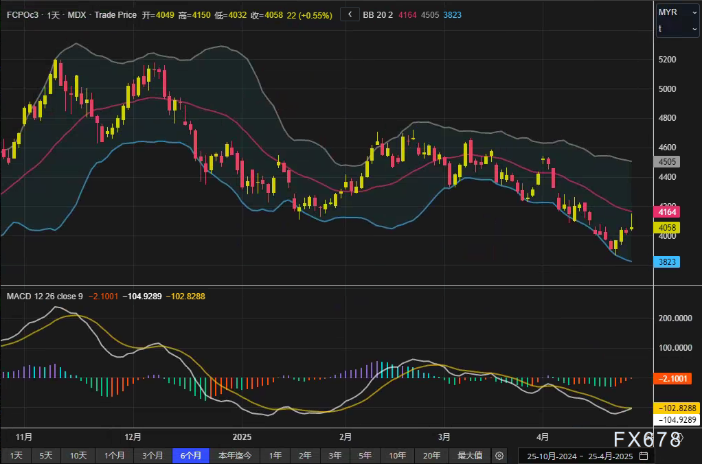Image resolution: width=702 pixels, height=464 pixels.
Task: Click the date range 25-10月-2024 field
Action: coord(553,456)
